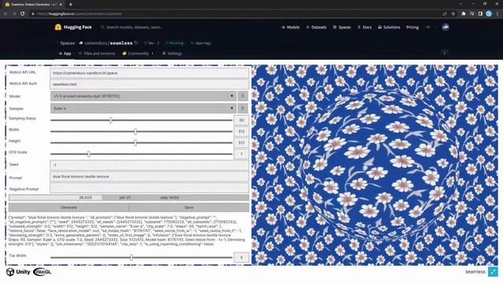Viewport: 503px width, 283px height.
Task: Click the WebGL logo in the footer
Action: [x=42, y=272]
